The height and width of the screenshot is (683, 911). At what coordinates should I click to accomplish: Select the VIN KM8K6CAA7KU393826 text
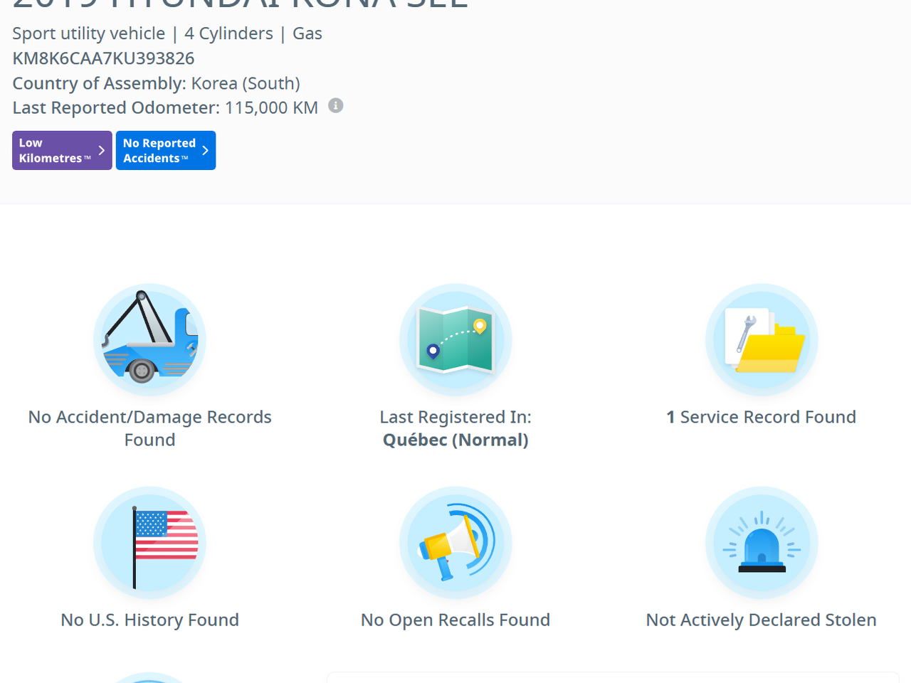103,58
